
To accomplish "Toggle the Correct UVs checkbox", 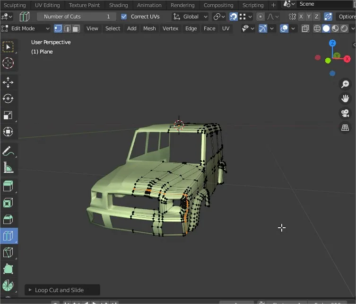I will (124, 17).
